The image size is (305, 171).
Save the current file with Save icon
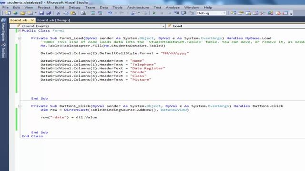point(41,13)
